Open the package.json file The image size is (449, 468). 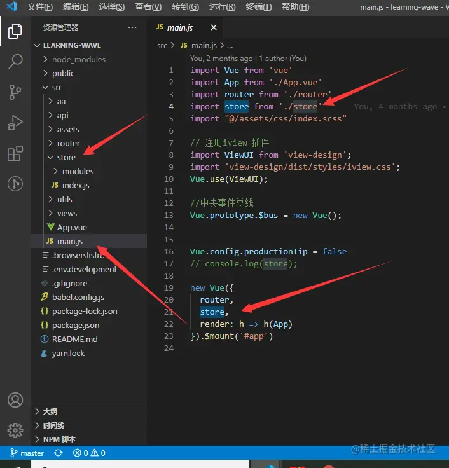[x=88, y=325]
